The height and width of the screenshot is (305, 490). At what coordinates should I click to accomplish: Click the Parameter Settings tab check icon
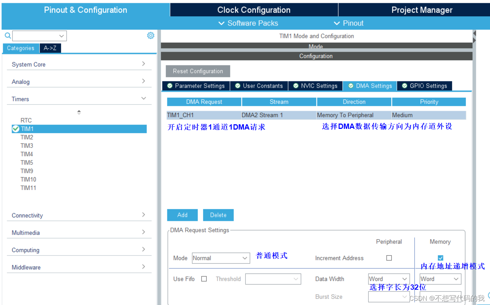click(x=170, y=86)
